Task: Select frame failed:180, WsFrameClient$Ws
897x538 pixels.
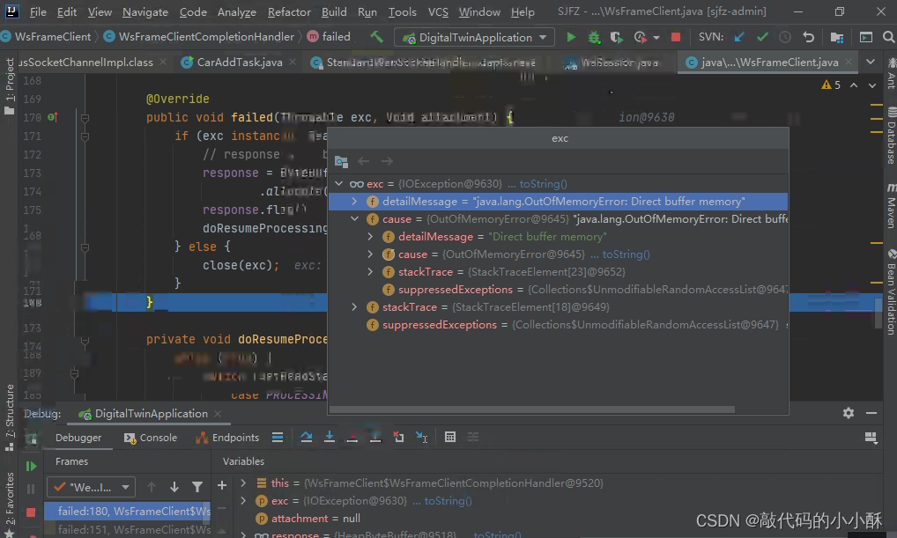Action: (128, 511)
